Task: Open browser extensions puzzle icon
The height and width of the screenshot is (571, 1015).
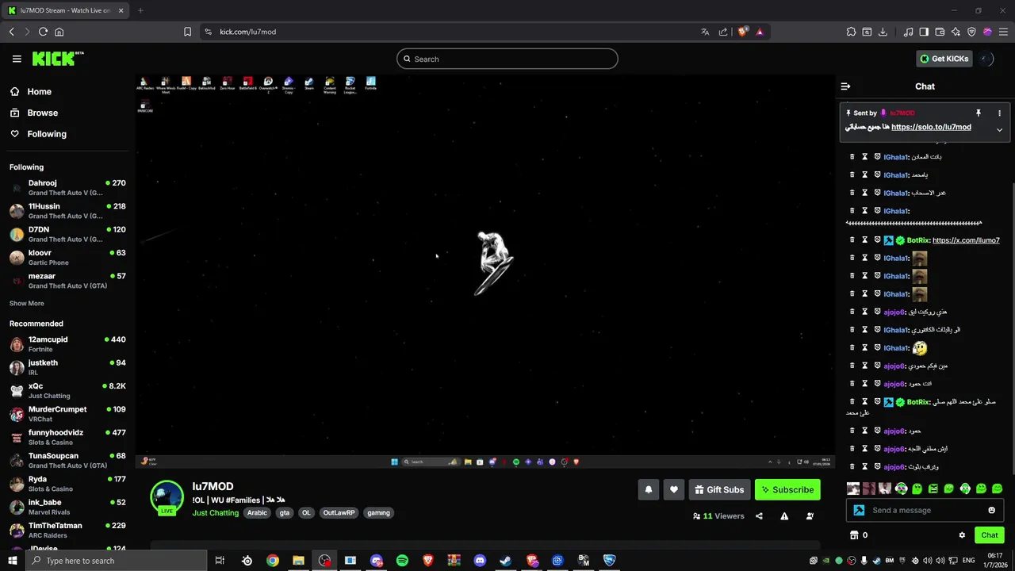Action: [x=851, y=32]
